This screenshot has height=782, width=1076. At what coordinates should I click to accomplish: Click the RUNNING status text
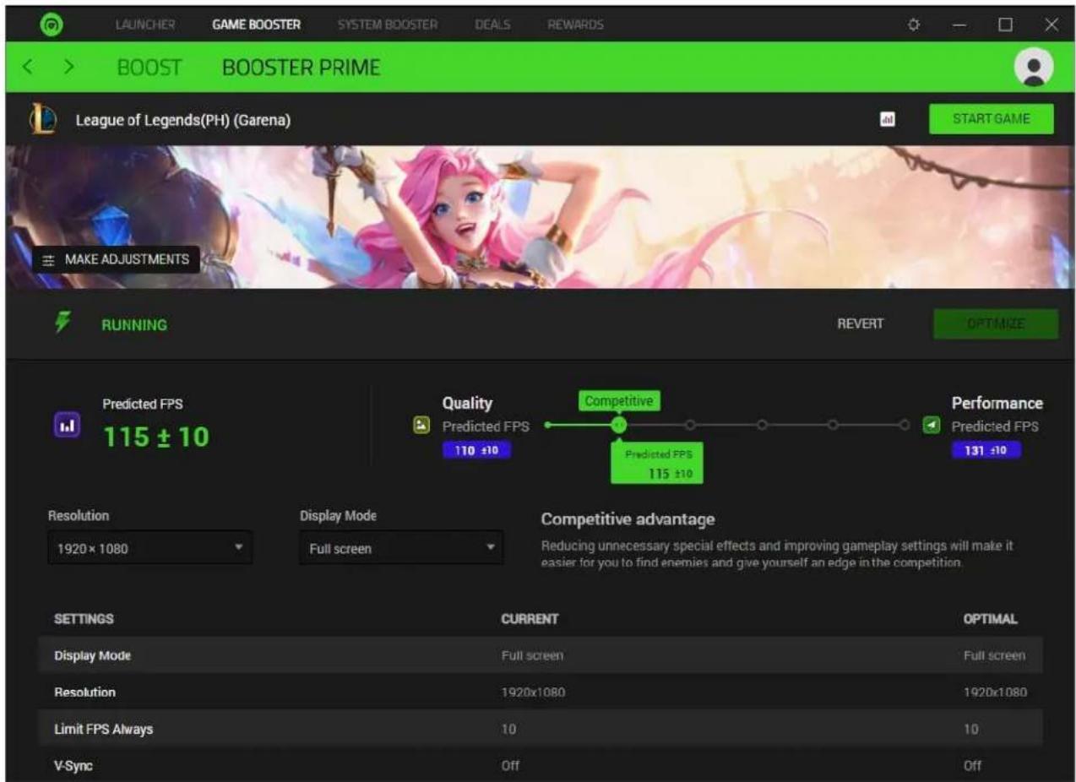[134, 324]
